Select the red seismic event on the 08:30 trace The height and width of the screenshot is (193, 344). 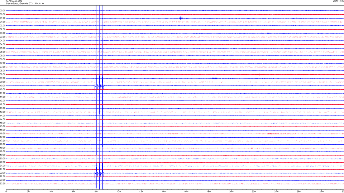pyautogui.click(x=259, y=74)
